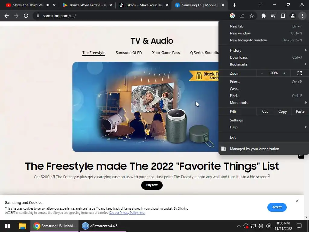309x232 pixels.
Task: Click Exit in the Chrome menu
Action: tap(264, 137)
